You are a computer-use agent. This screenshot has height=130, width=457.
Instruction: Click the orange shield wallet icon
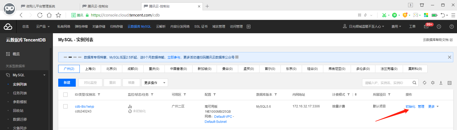[x=405, y=15]
